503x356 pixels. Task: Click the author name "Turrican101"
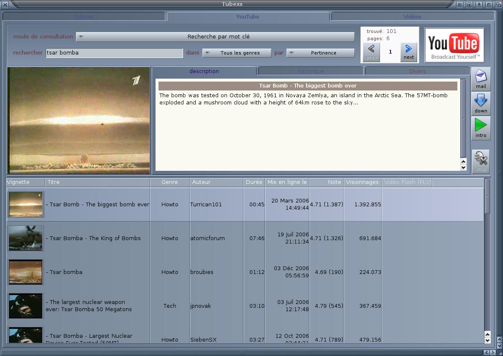(206, 205)
